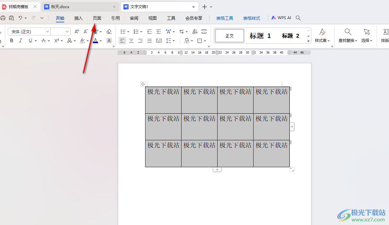Toggle center text alignment
Screen dimensions: 389x225
(x=131, y=41)
